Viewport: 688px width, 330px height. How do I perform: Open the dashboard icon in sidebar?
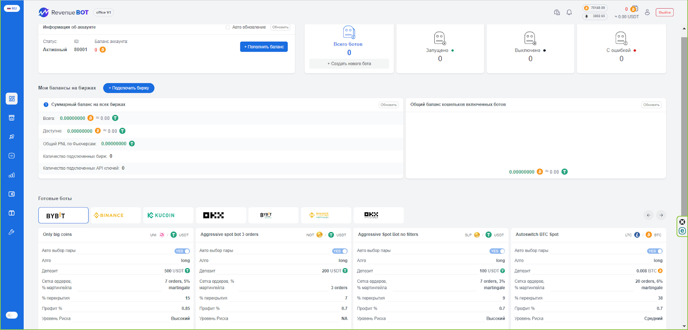tap(12, 99)
